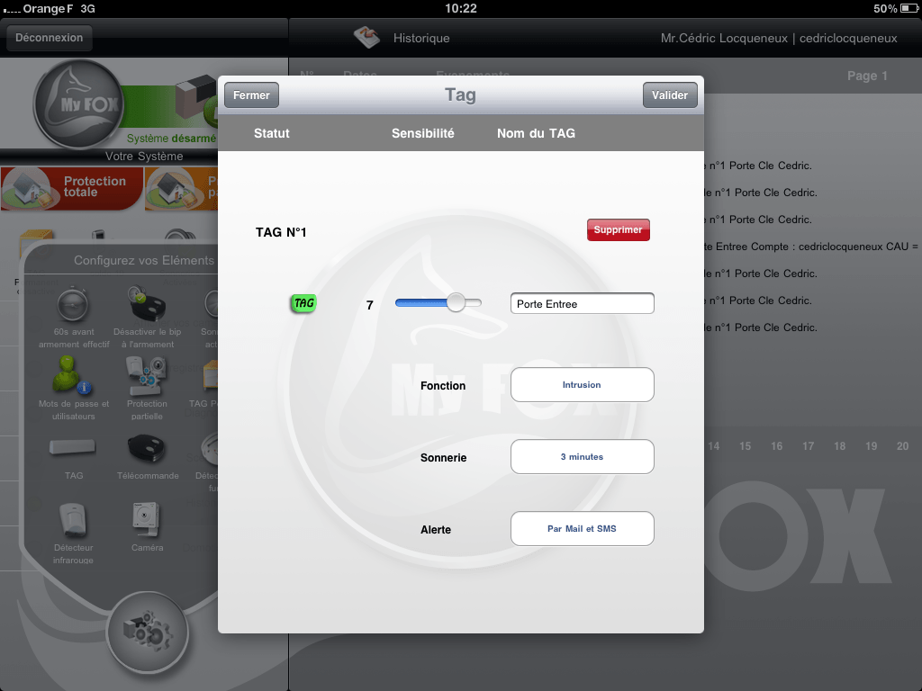Go to history page 19

(x=872, y=446)
